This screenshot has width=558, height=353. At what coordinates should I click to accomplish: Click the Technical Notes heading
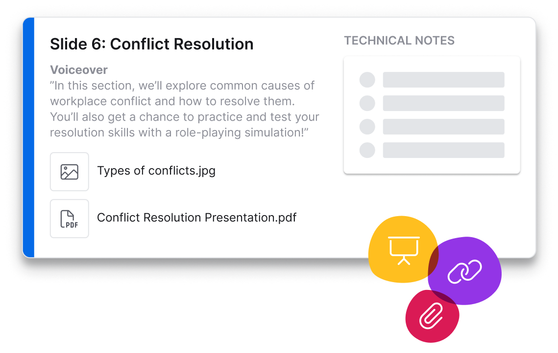coord(399,41)
